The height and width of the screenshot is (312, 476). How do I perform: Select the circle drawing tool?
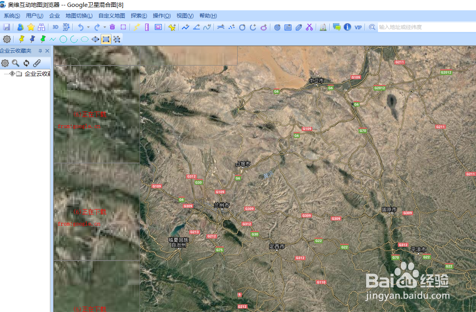click(x=63, y=39)
